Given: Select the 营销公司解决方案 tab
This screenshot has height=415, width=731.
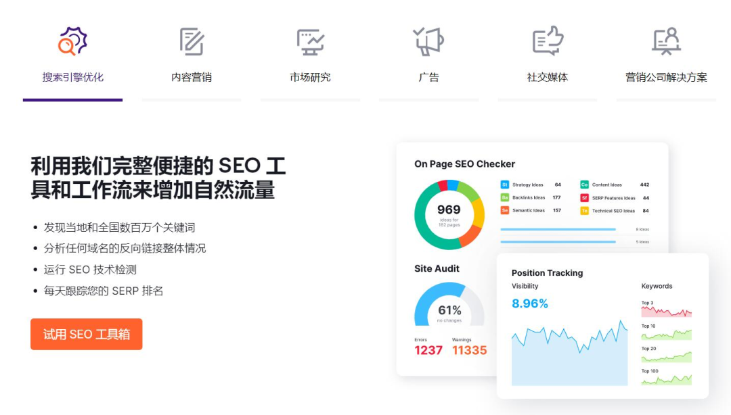Looking at the screenshot, I should coord(666,77).
